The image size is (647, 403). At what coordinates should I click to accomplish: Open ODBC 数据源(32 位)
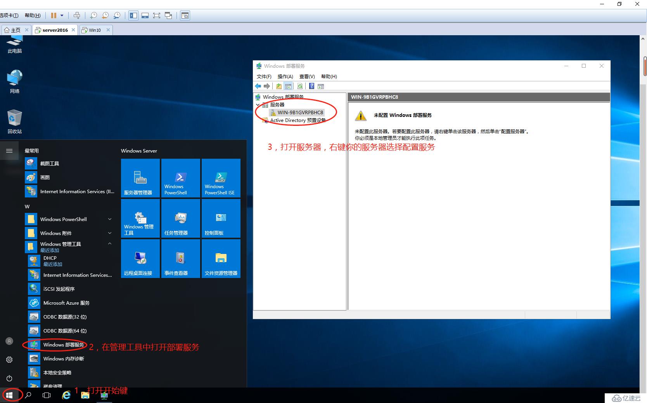coord(71,317)
